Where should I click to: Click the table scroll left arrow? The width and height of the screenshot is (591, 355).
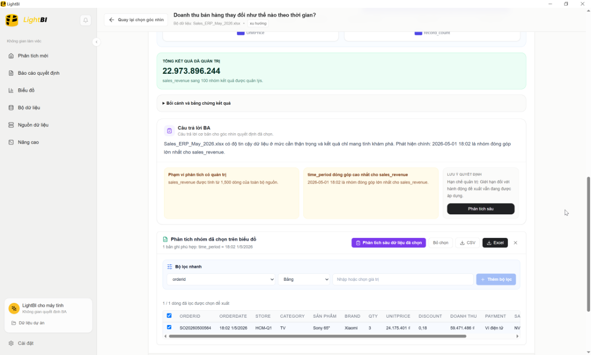point(165,336)
